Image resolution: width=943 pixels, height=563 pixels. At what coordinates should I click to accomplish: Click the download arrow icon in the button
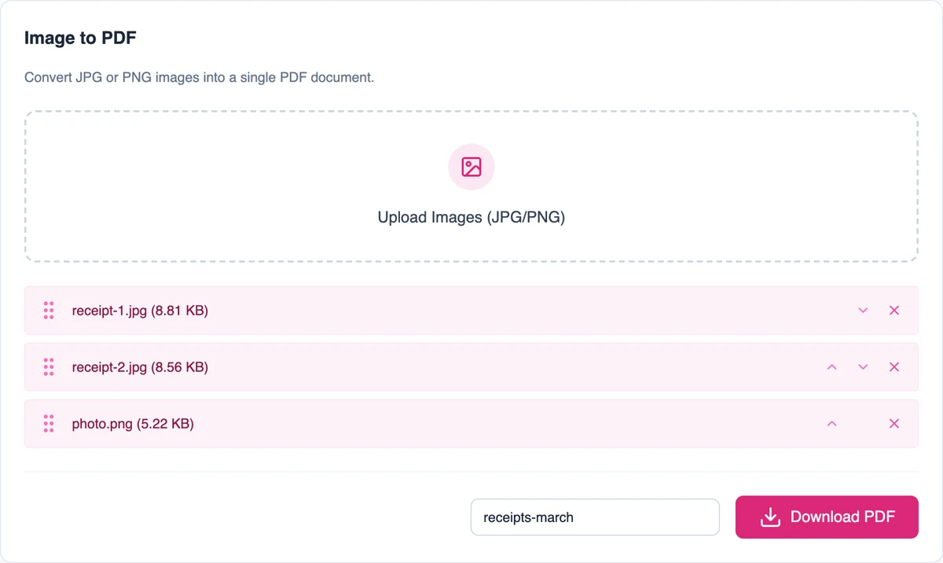pos(771,517)
